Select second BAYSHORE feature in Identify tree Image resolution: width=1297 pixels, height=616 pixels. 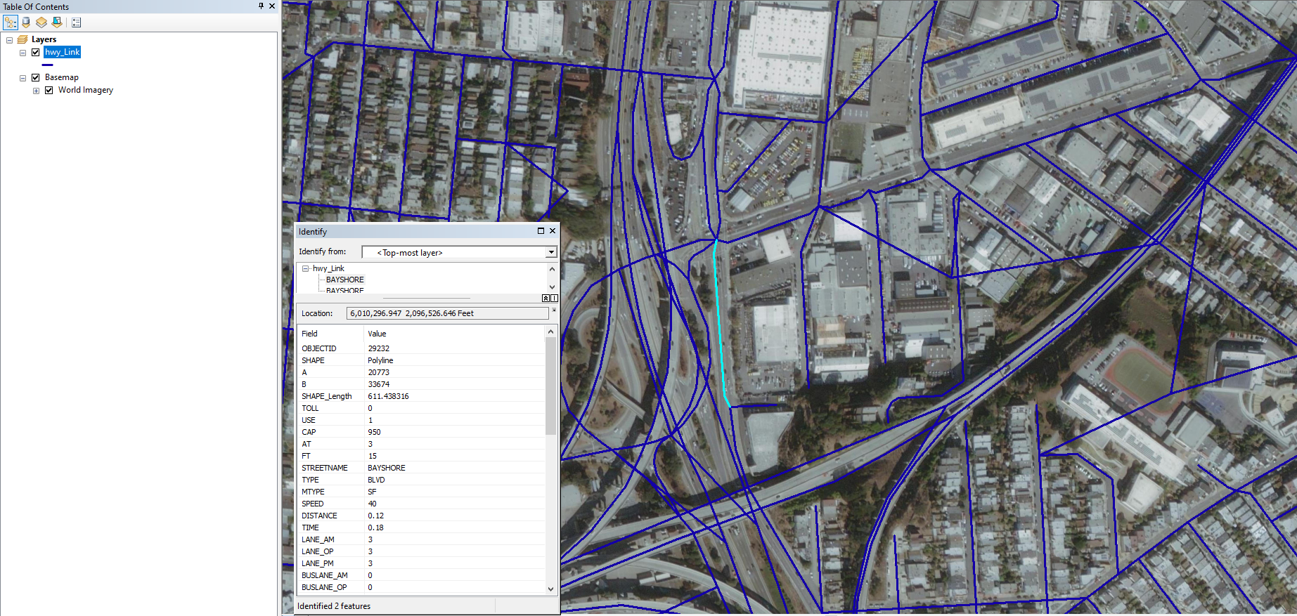(x=344, y=290)
